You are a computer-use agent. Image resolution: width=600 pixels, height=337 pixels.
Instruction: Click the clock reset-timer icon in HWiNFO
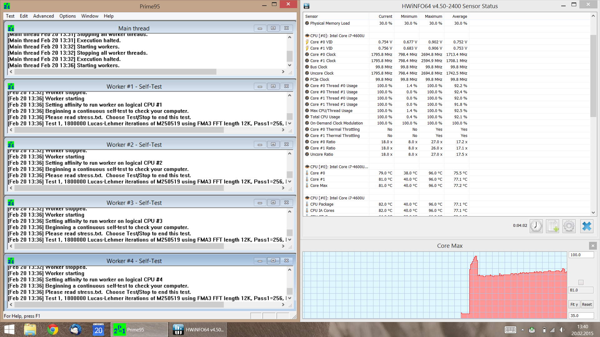point(536,226)
